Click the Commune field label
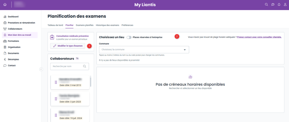The width and height of the screenshot is (289, 122). [x=104, y=44]
